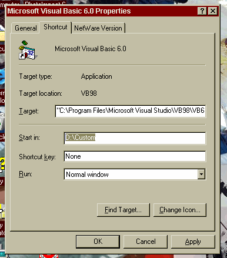Click the Target path input field
Image resolution: width=227 pixels, height=258 pixels.
[131, 111]
